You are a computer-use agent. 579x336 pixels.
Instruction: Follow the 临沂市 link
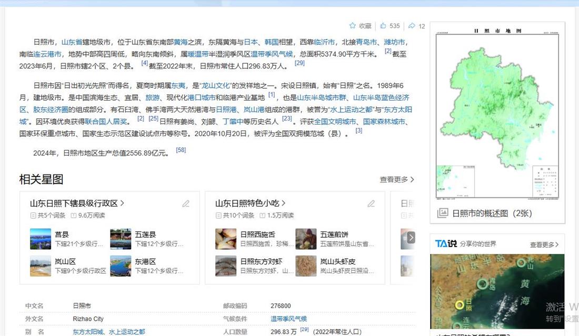324,42
